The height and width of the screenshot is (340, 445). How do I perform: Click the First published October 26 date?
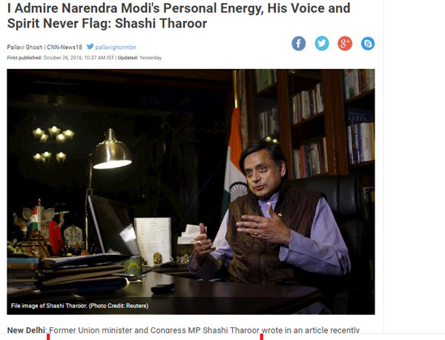click(61, 58)
